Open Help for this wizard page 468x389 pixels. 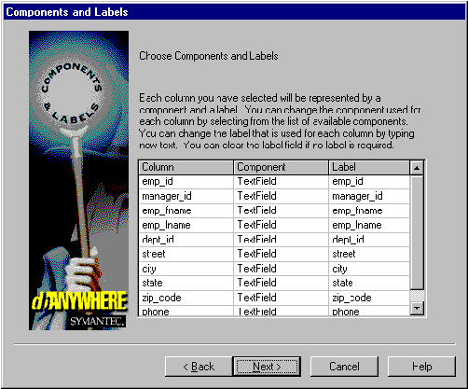[421, 367]
